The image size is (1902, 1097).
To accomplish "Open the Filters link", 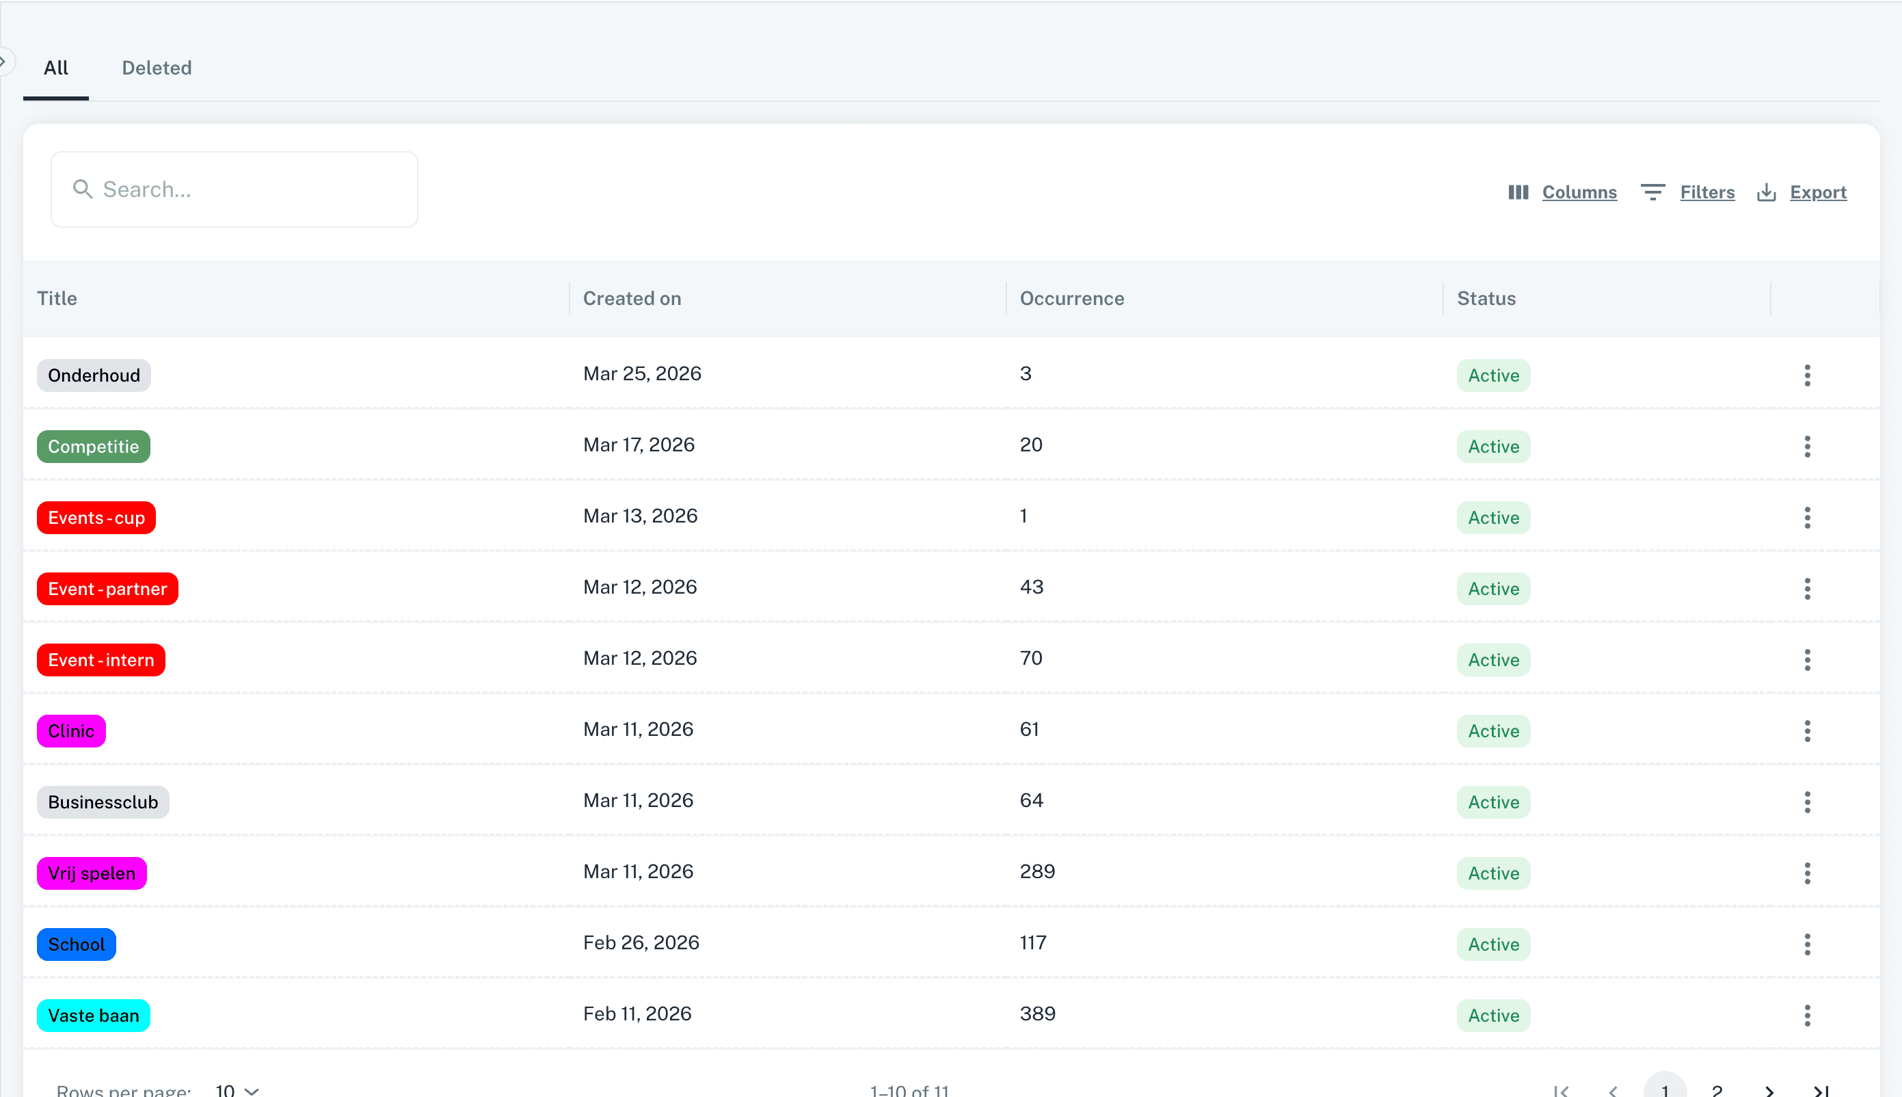I will coord(1707,192).
